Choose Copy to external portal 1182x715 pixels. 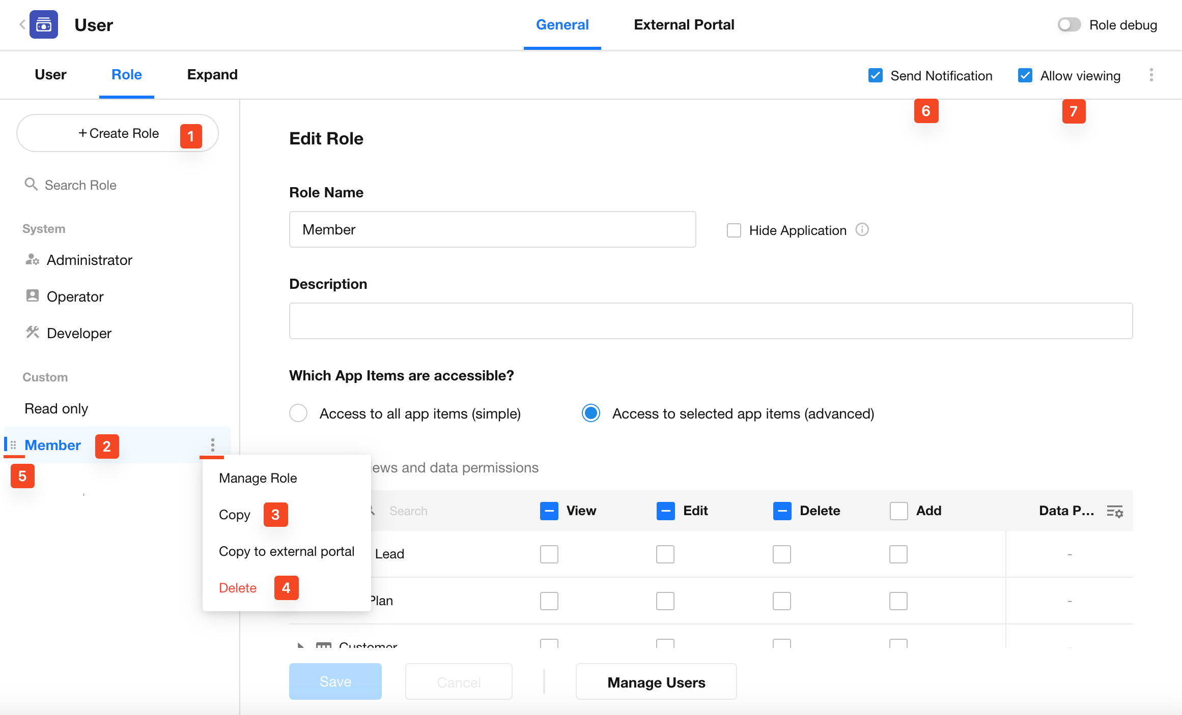point(286,551)
